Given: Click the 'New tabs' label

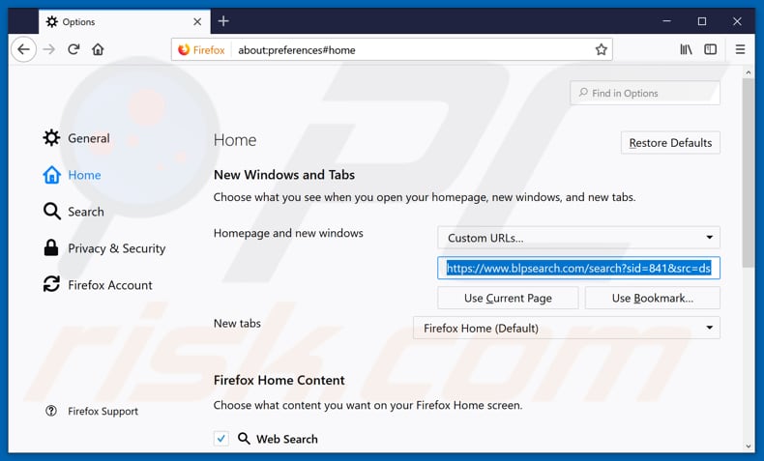Looking at the screenshot, I should pos(237,323).
